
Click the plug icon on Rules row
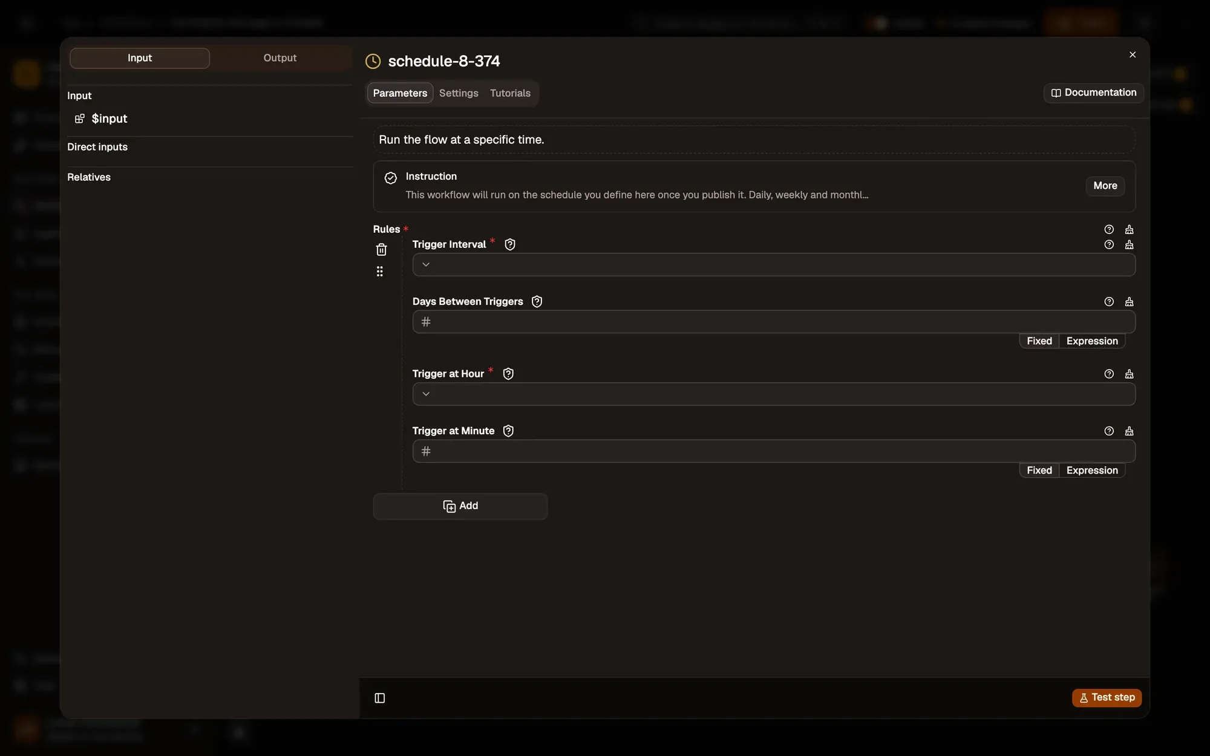pyautogui.click(x=1129, y=230)
